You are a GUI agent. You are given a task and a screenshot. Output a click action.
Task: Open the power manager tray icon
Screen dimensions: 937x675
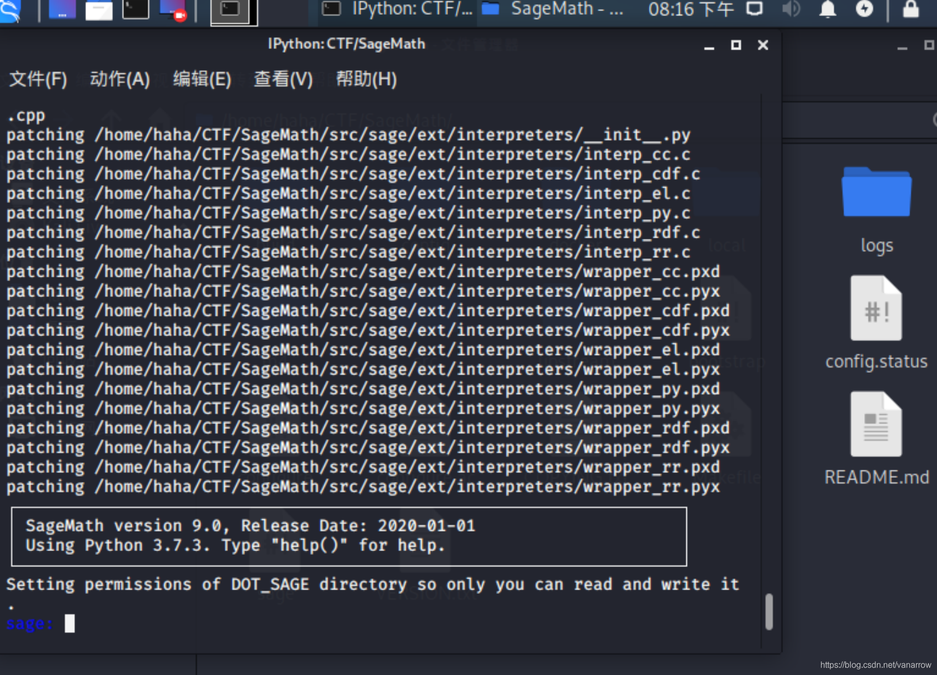[x=864, y=8]
